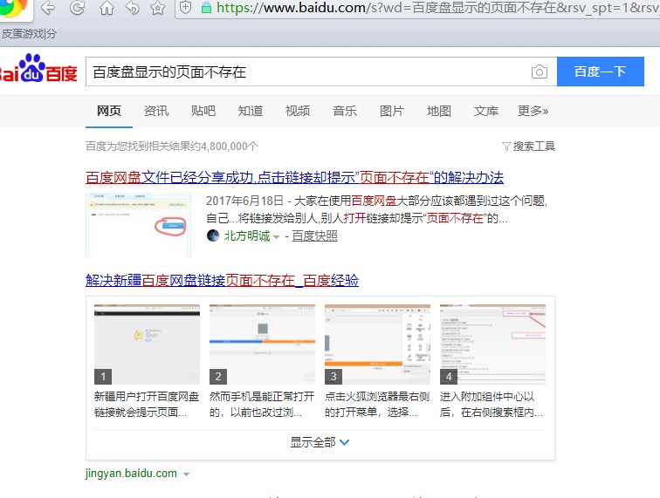This screenshot has width=660, height=498.
Task: Click the 百度一下 search button
Action: [601, 72]
